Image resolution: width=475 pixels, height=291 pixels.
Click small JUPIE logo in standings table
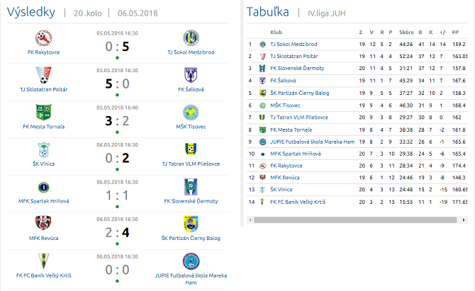click(262, 141)
